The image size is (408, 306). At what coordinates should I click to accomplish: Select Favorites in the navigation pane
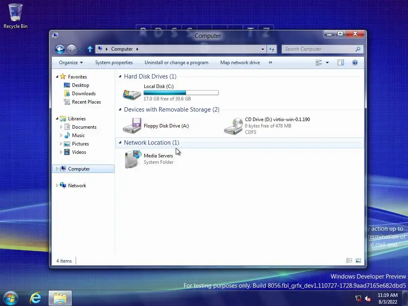(x=77, y=77)
